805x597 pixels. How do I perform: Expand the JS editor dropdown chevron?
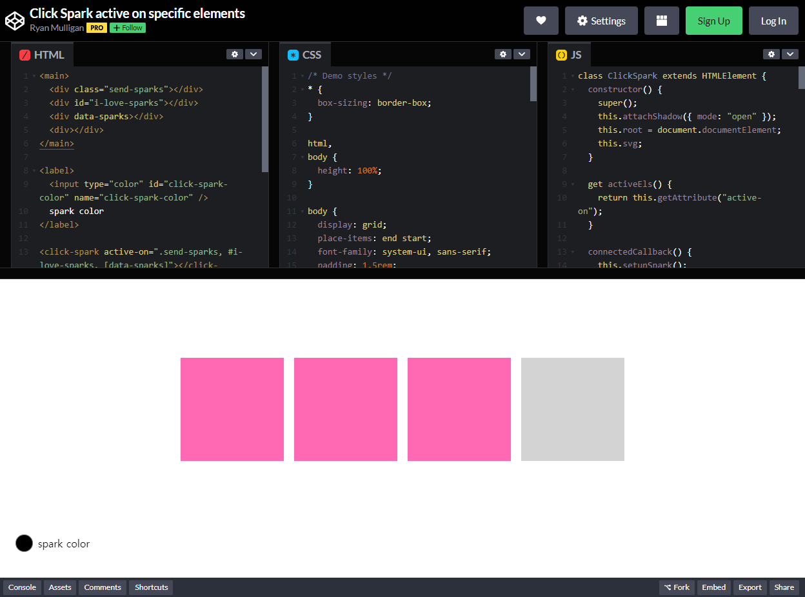(790, 55)
